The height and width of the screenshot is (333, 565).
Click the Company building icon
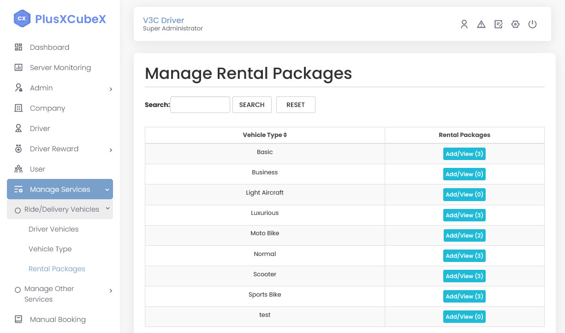(x=18, y=108)
